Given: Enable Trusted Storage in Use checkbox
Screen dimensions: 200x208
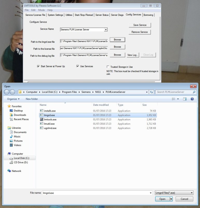Looking at the screenshot, I should point(108,67).
